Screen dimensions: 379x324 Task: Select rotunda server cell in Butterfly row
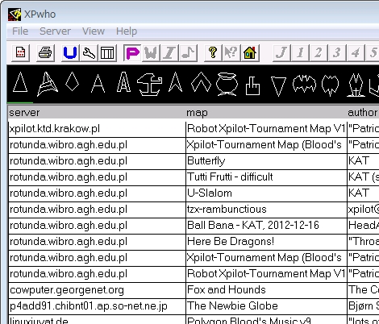tap(97, 161)
